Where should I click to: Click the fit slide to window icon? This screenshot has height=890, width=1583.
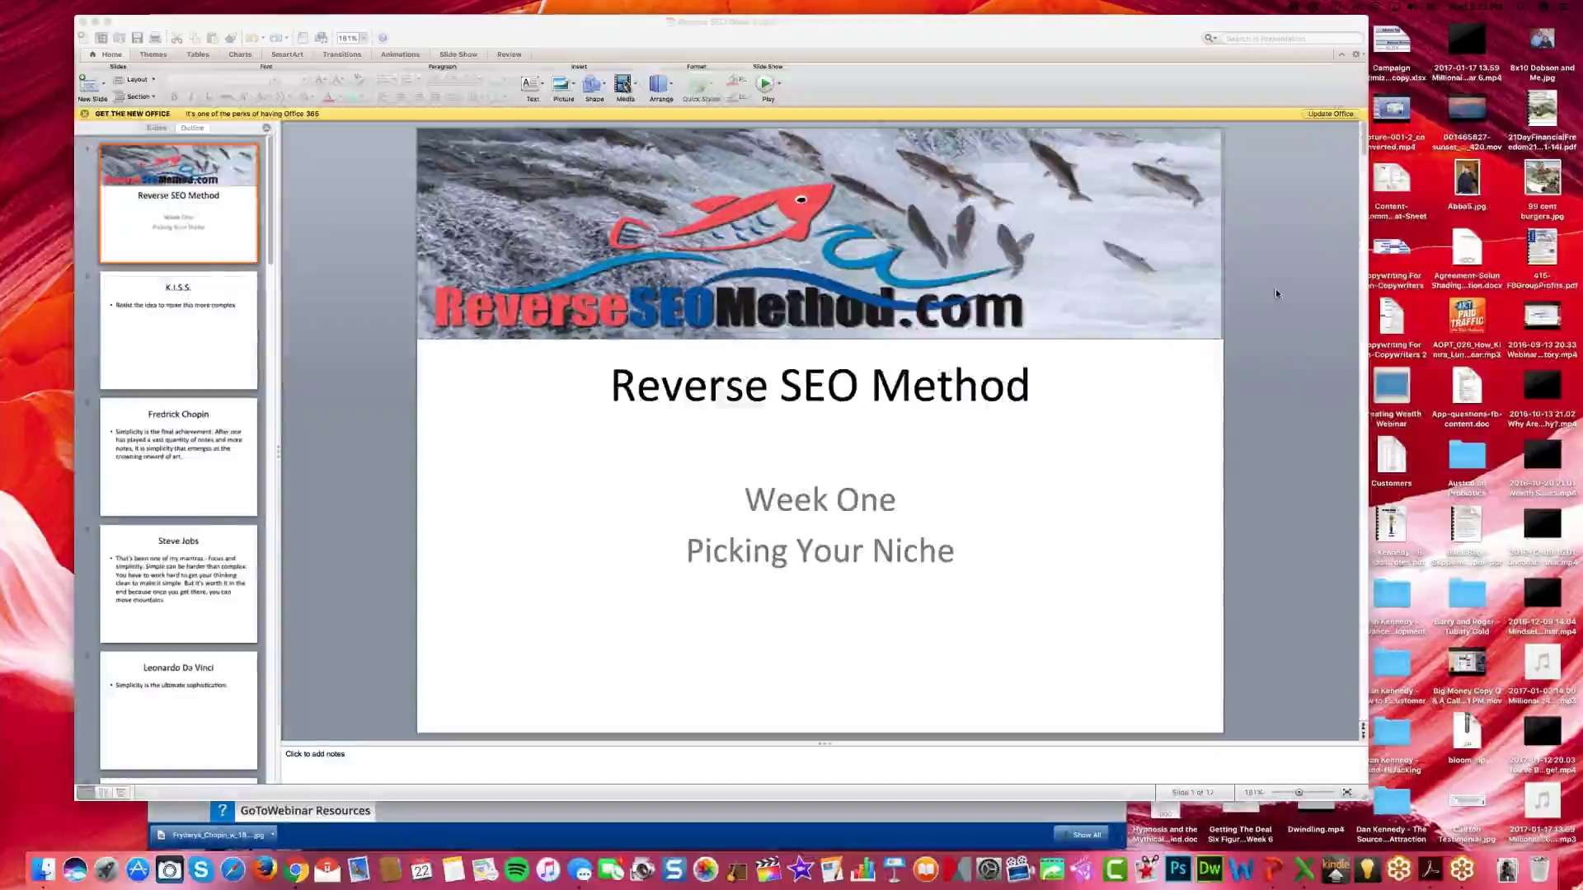(x=1347, y=792)
